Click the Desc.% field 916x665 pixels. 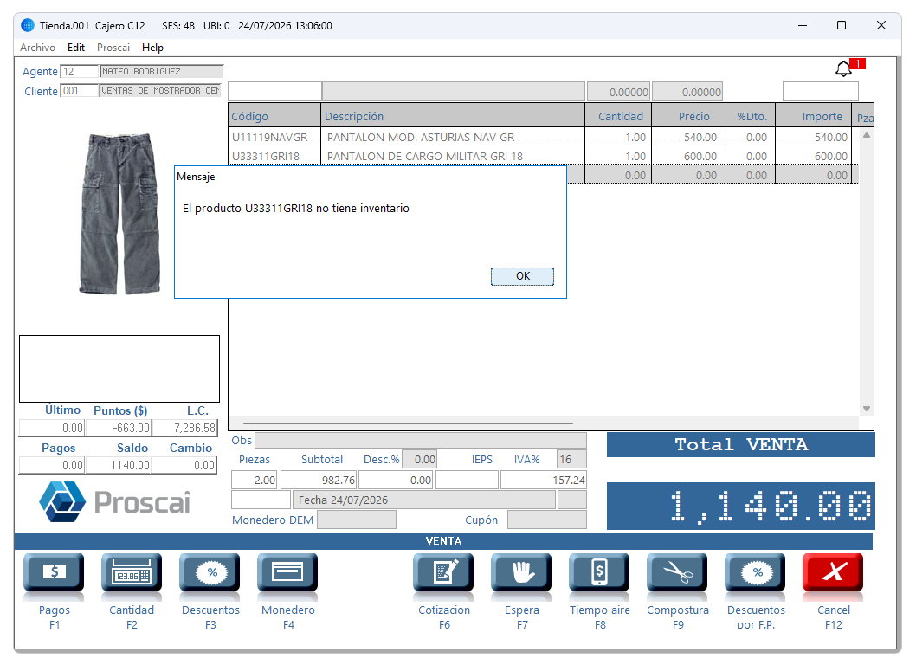(x=419, y=459)
